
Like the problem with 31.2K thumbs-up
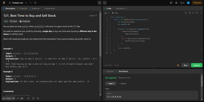click(x=7, y=98)
